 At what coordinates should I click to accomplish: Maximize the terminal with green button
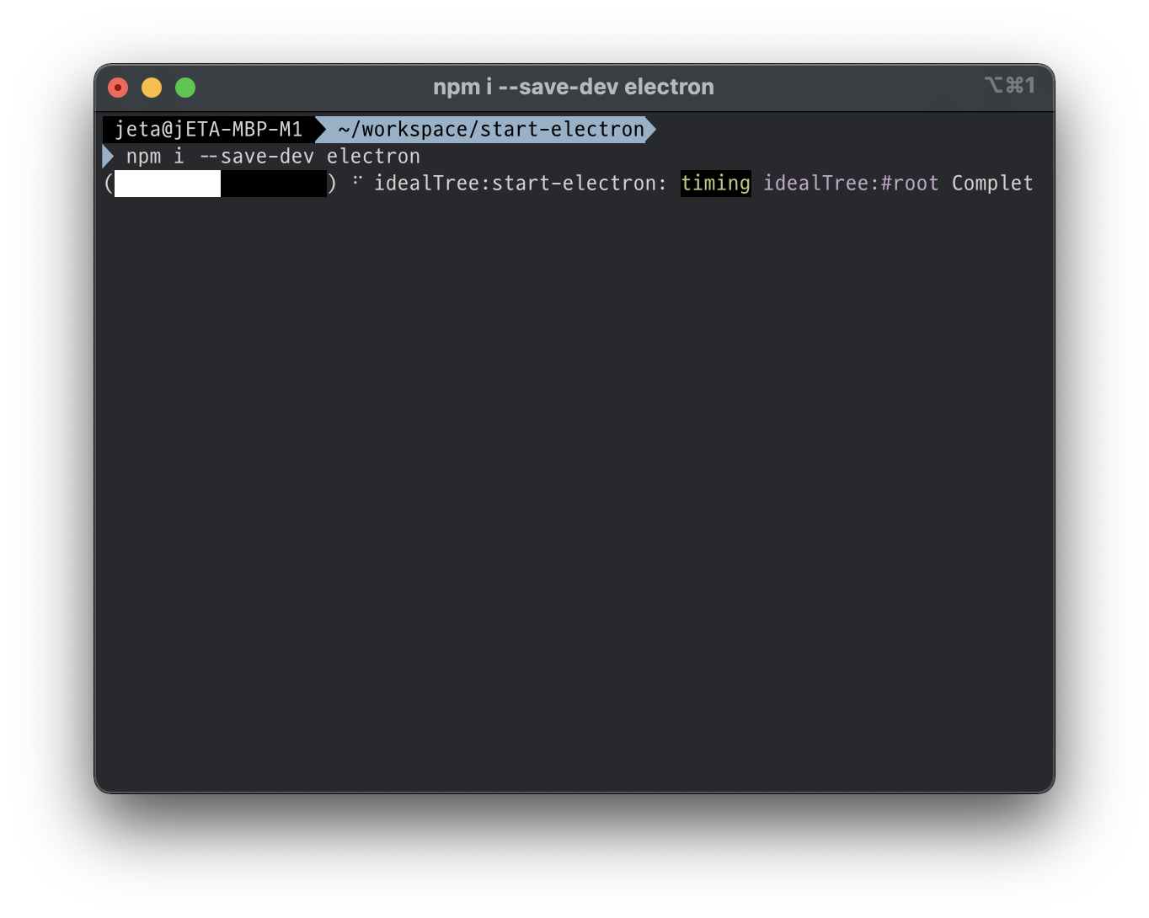point(185,88)
